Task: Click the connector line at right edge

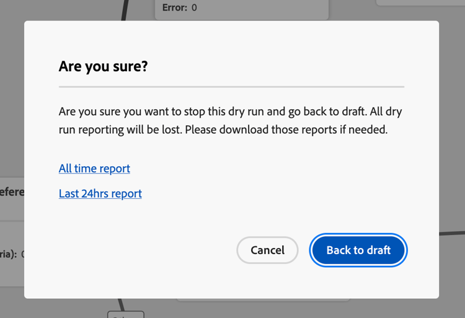Action: (451, 234)
